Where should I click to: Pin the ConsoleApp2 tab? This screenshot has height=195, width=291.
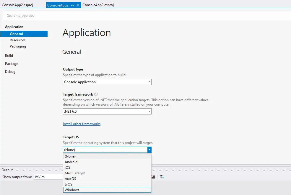click(73, 5)
